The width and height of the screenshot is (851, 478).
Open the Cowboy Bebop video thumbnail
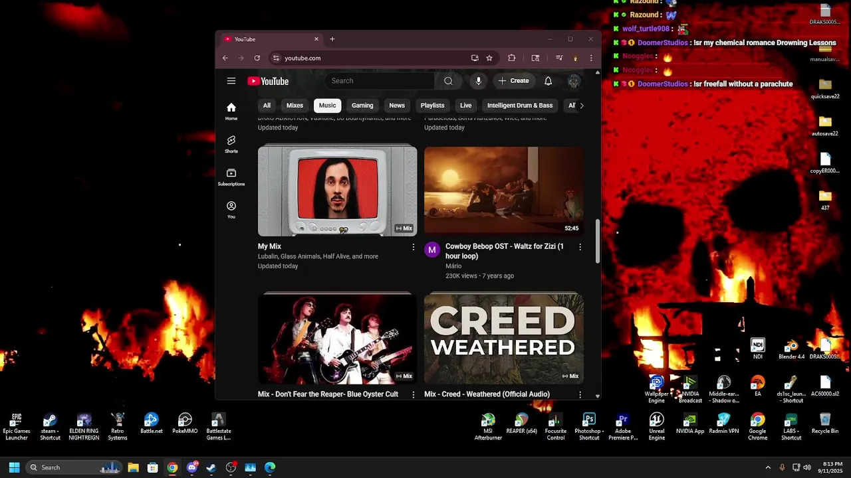[x=504, y=191]
